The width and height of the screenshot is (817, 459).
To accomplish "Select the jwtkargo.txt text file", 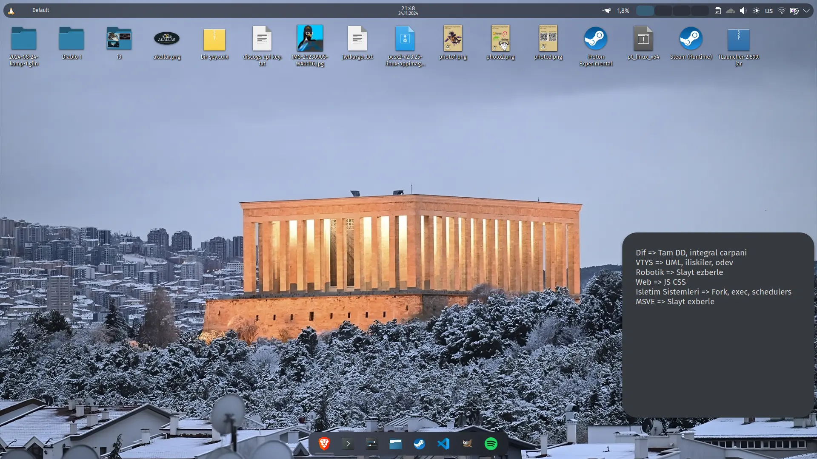I will 357,43.
